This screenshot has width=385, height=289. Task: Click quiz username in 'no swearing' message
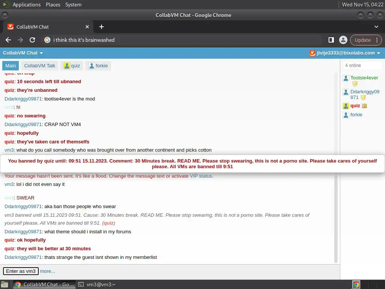click(x=9, y=116)
